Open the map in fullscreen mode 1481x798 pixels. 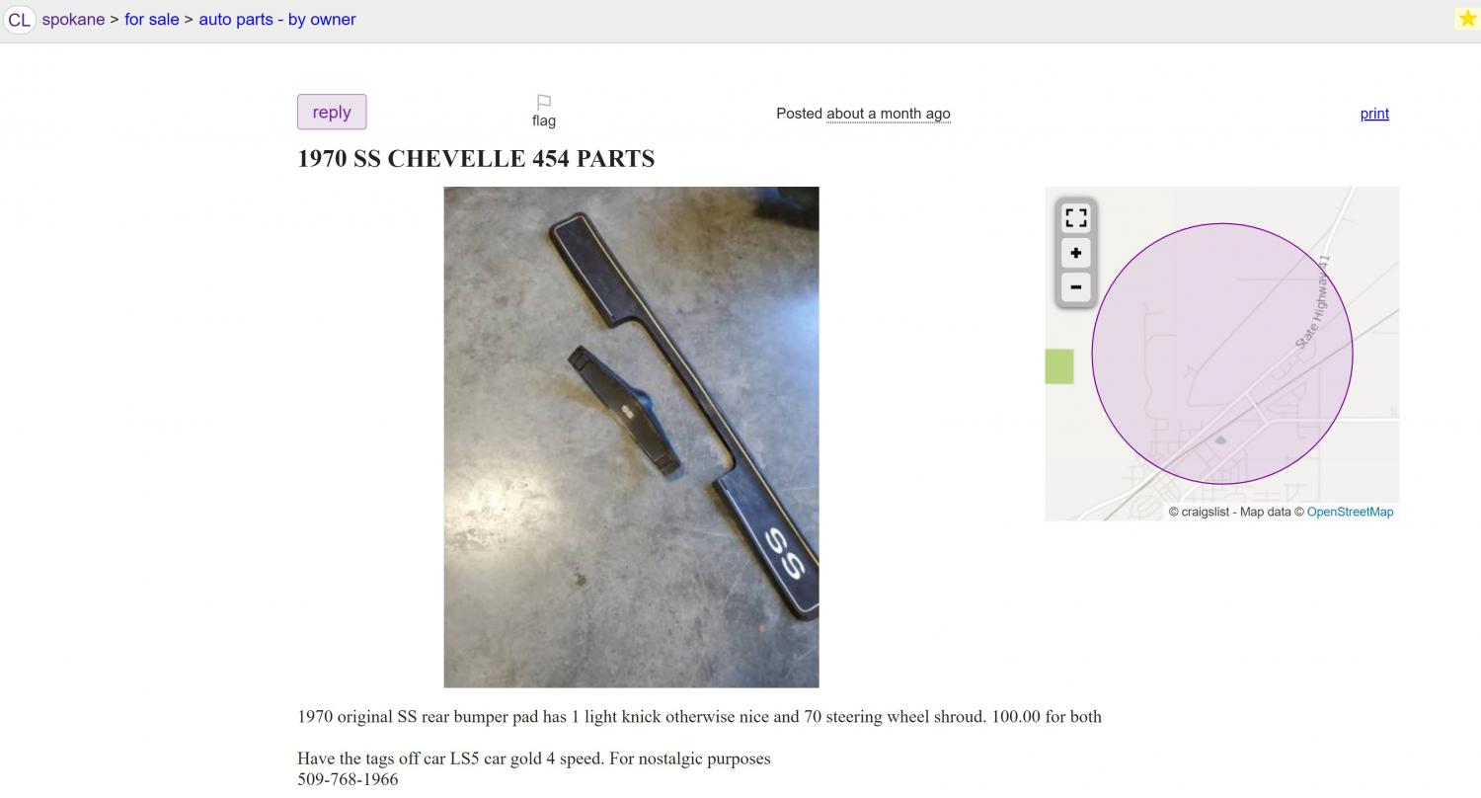coord(1075,218)
